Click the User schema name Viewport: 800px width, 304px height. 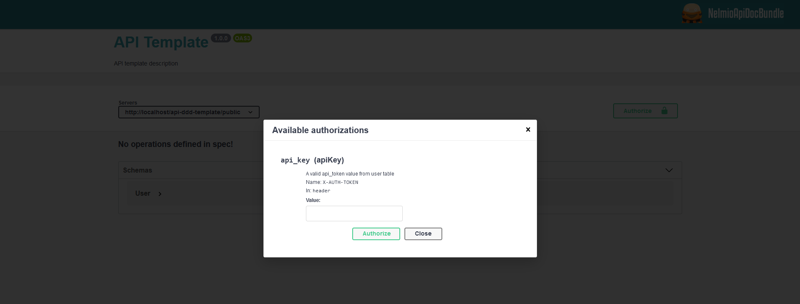coord(143,193)
